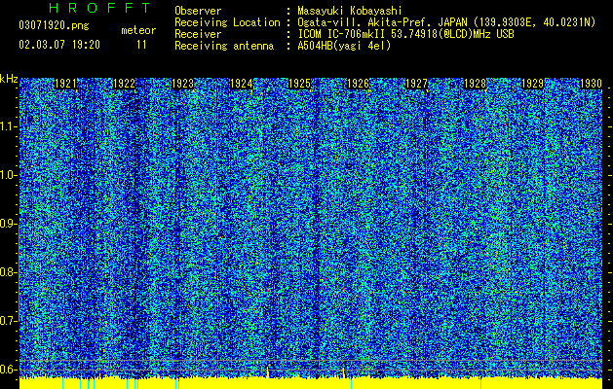Click the date stamp 02.03.07 19:20
This screenshot has height=389, width=613.
coord(59,45)
